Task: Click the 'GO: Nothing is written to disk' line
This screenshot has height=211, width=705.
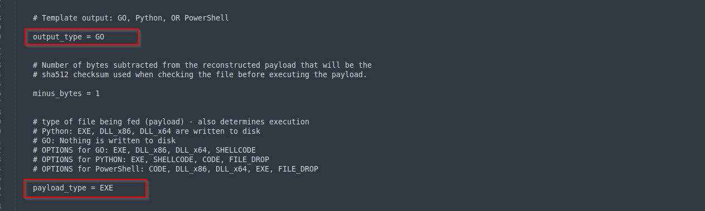Action: coord(104,140)
